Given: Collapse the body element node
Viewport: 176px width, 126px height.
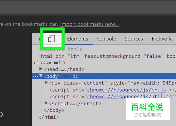Looking at the screenshot, I should pyautogui.click(x=41, y=76).
